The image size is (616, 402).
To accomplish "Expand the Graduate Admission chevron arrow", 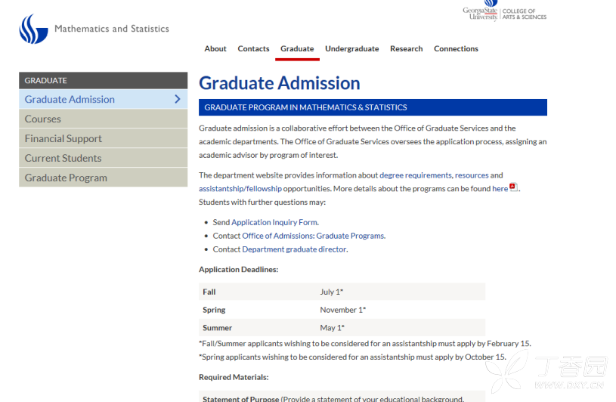I will coord(178,99).
